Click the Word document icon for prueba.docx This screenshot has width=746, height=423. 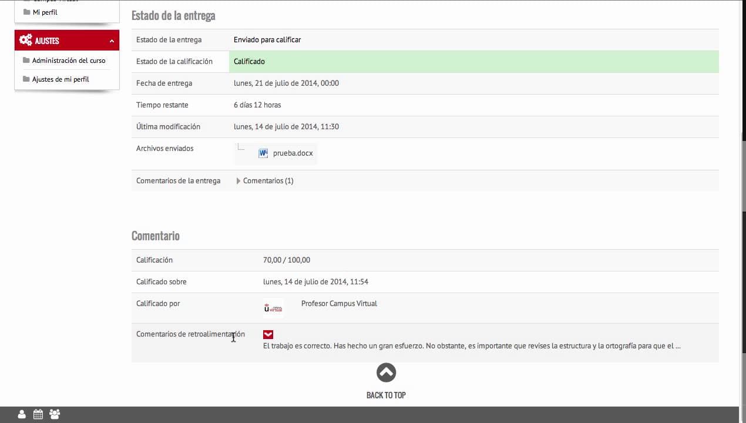tap(263, 153)
